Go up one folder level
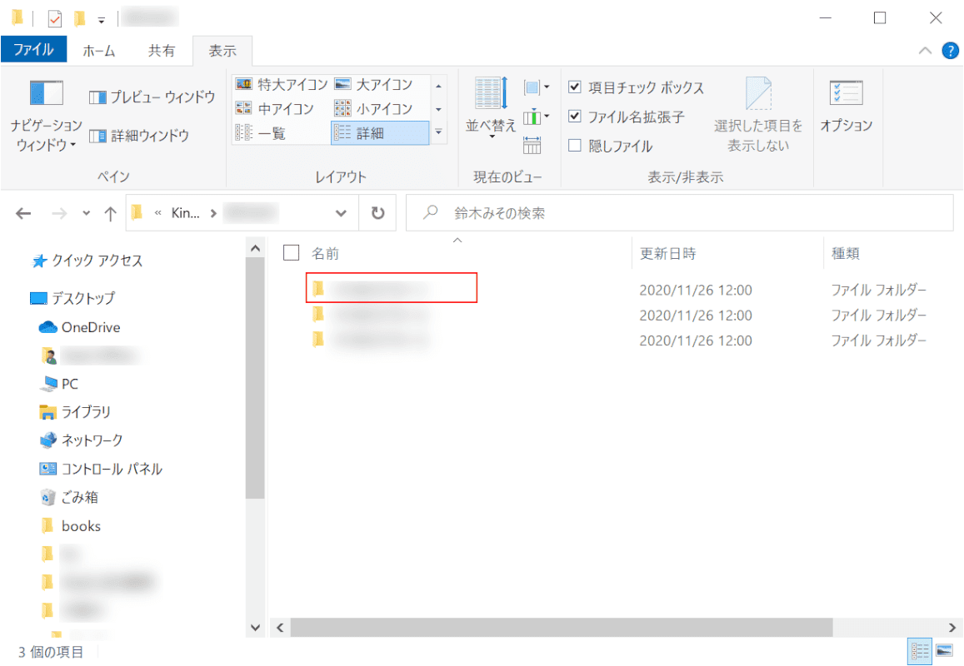 (x=110, y=213)
